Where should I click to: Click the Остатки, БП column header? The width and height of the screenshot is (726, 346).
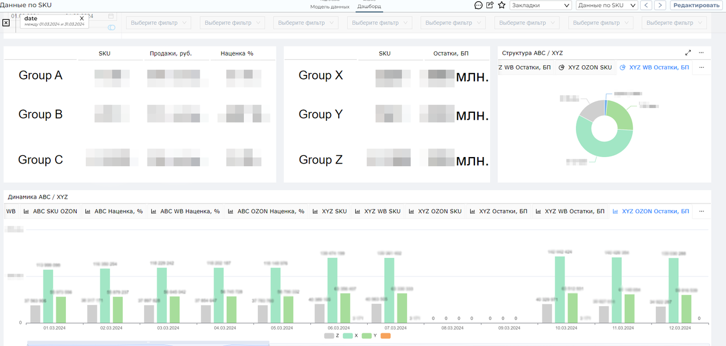451,54
